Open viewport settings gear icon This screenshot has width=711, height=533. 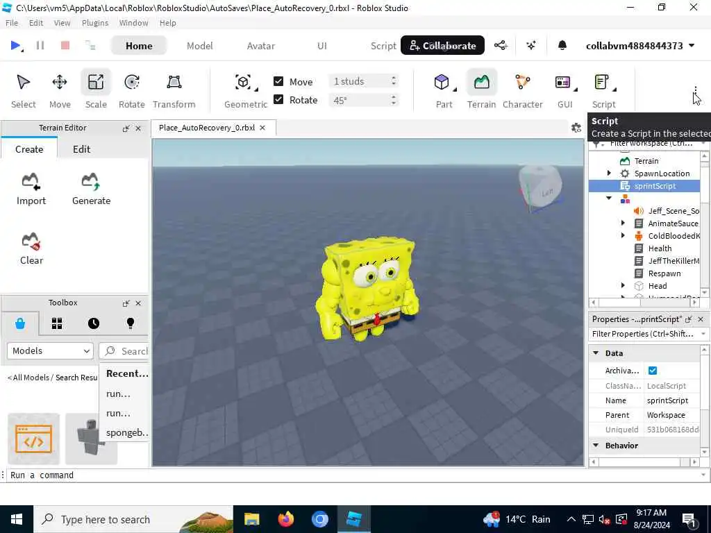tap(576, 128)
